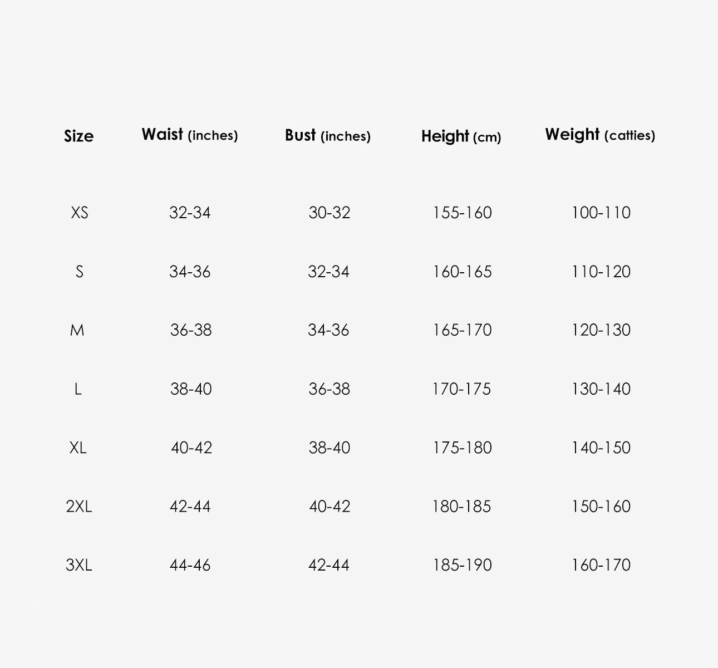This screenshot has width=718, height=668.
Task: Select the 3XL size row label
Action: pos(78,565)
